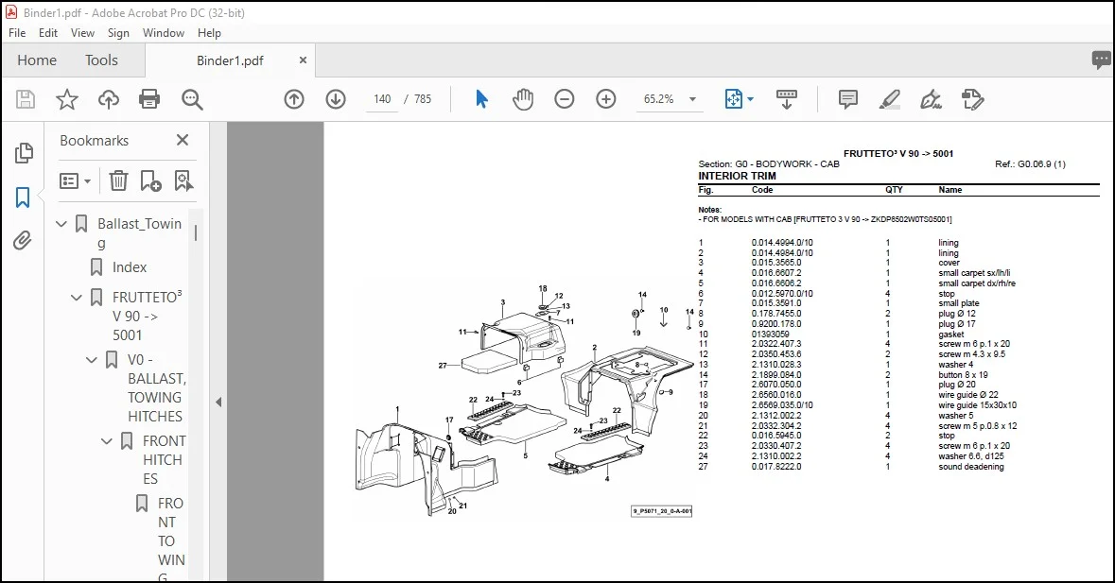Go to the previous page with the up arrow

294,99
